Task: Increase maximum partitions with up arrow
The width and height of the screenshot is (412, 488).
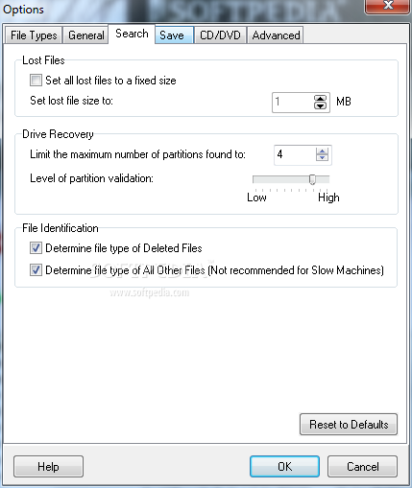Action: point(322,151)
